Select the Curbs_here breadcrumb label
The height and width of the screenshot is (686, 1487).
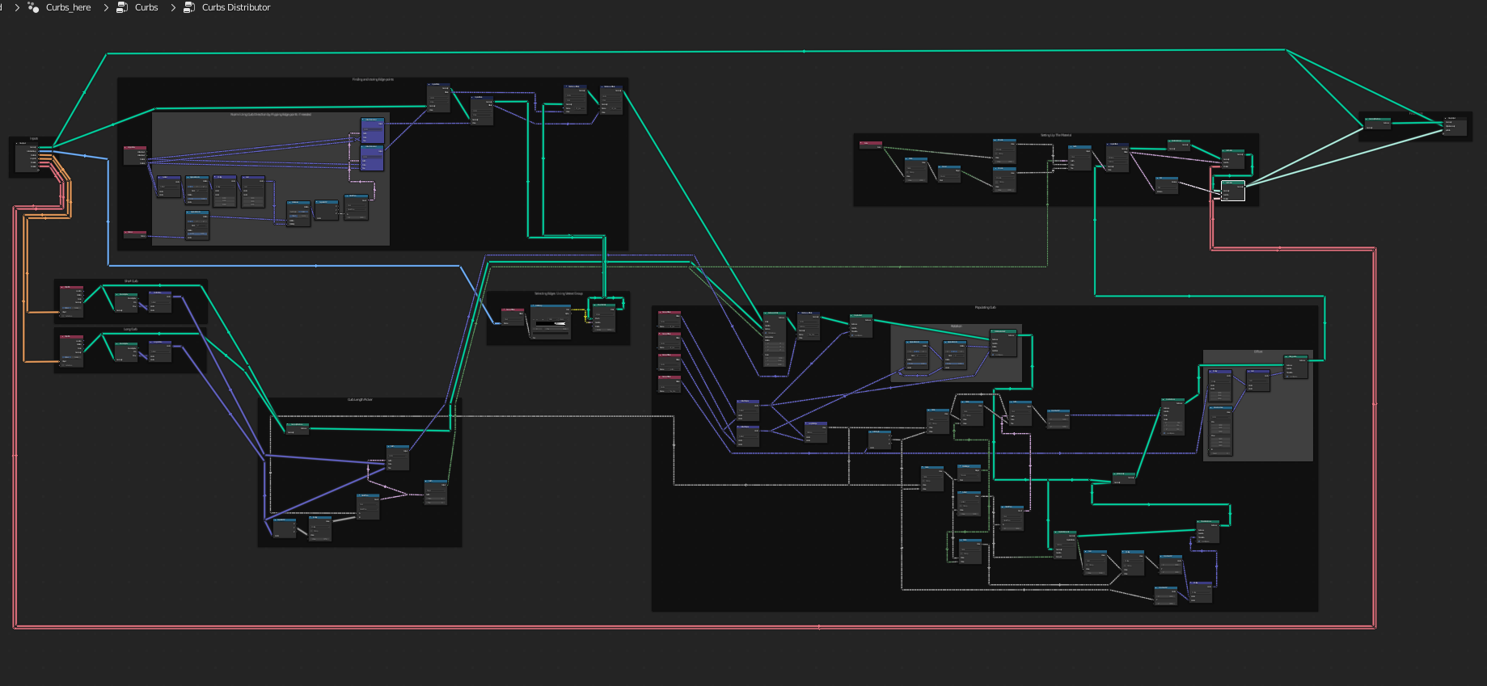69,7
